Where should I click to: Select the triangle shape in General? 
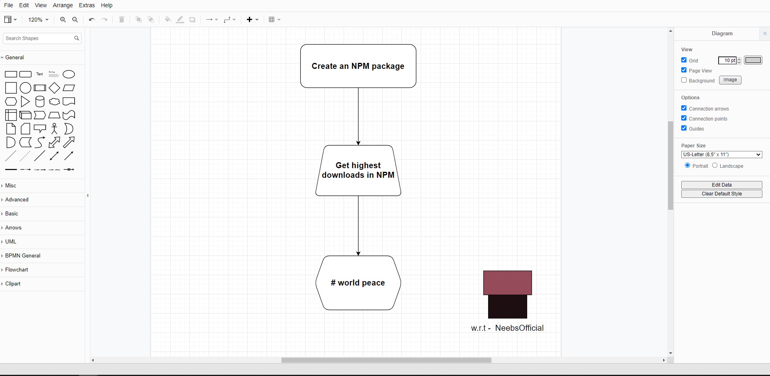pyautogui.click(x=25, y=102)
